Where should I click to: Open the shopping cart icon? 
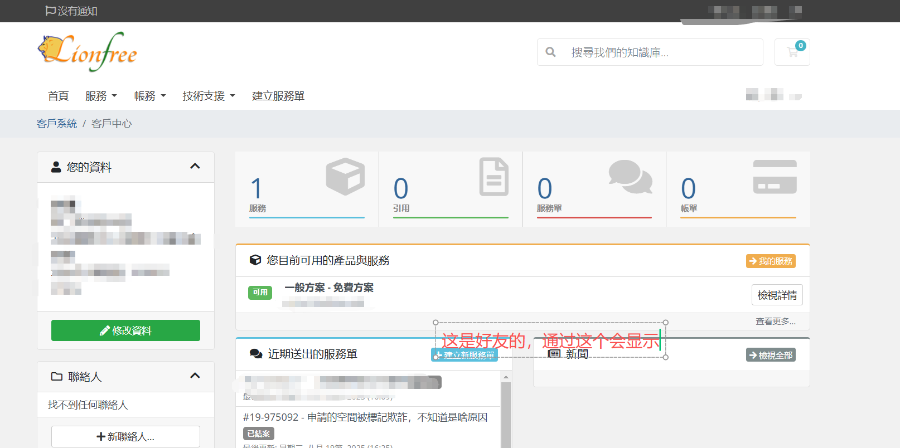point(792,52)
